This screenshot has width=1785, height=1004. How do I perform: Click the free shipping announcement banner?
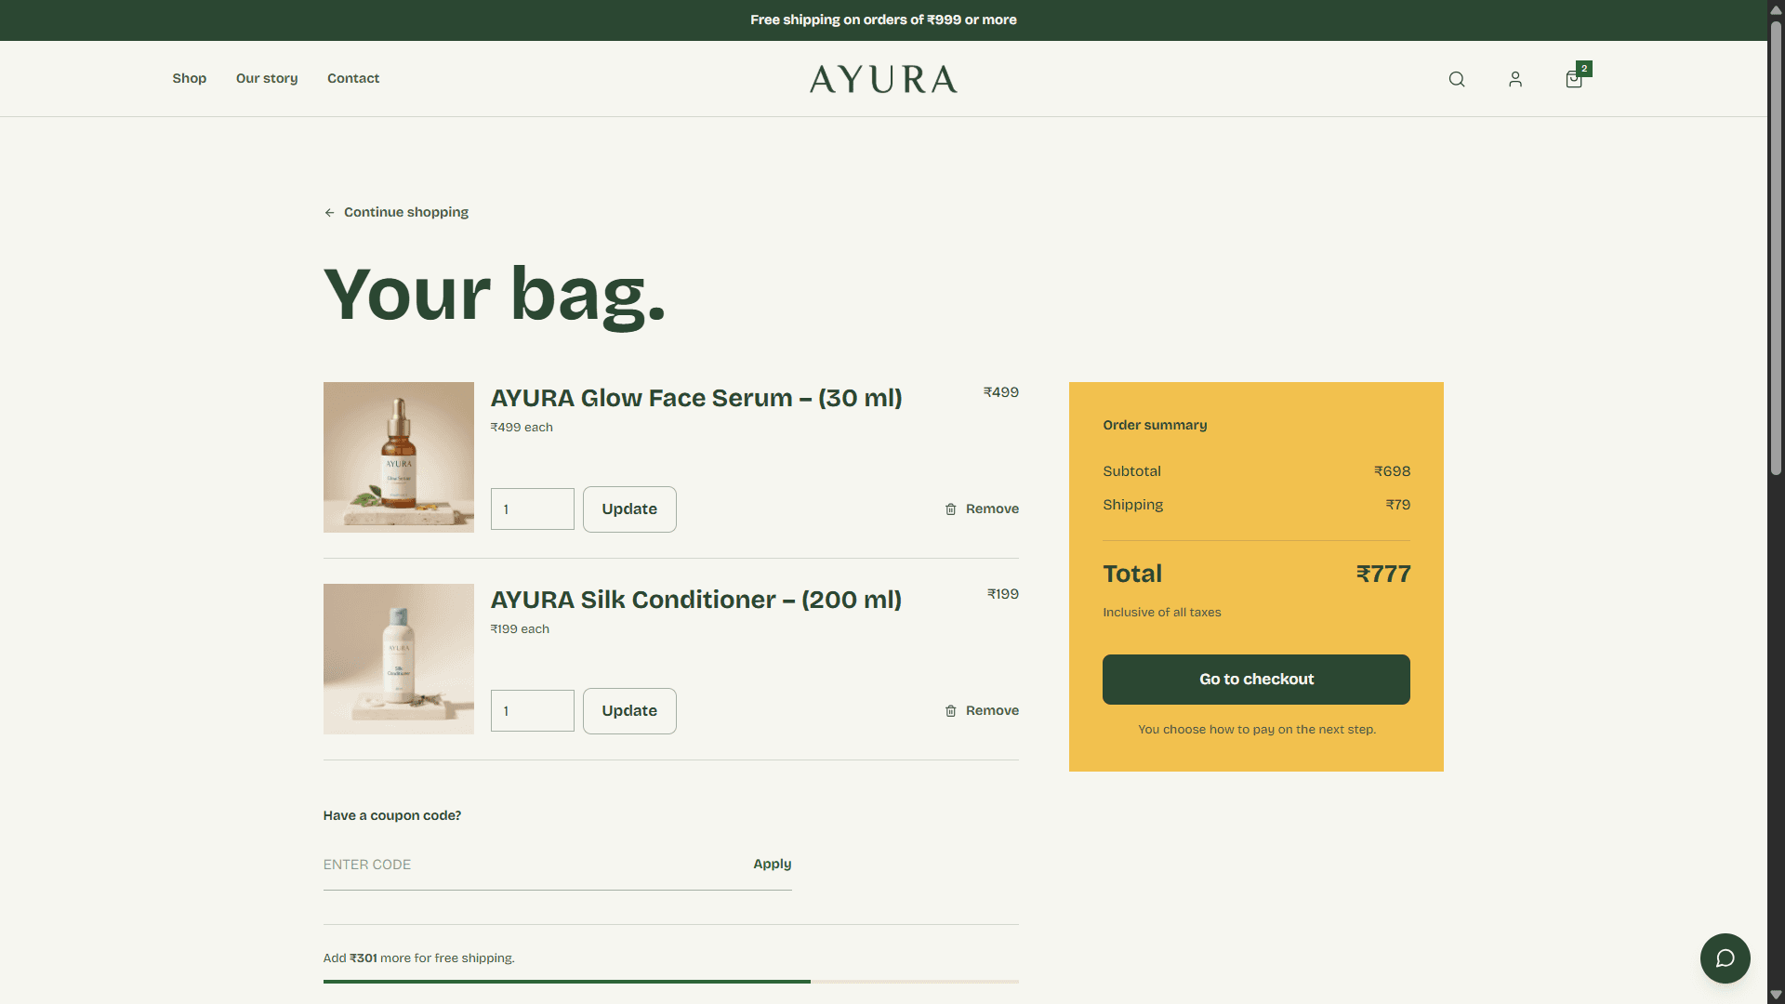(883, 20)
